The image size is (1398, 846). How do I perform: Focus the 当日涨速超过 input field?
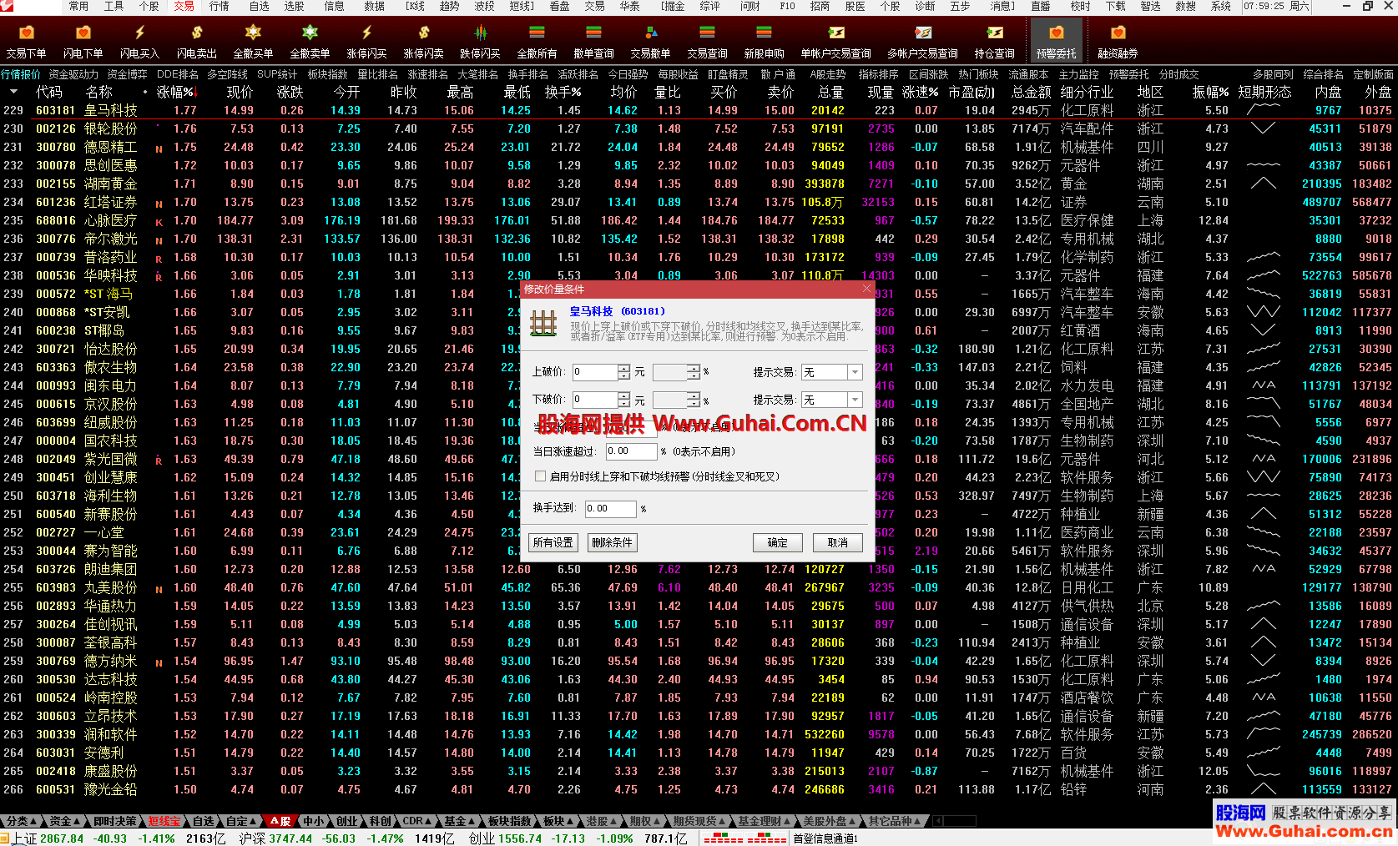631,451
